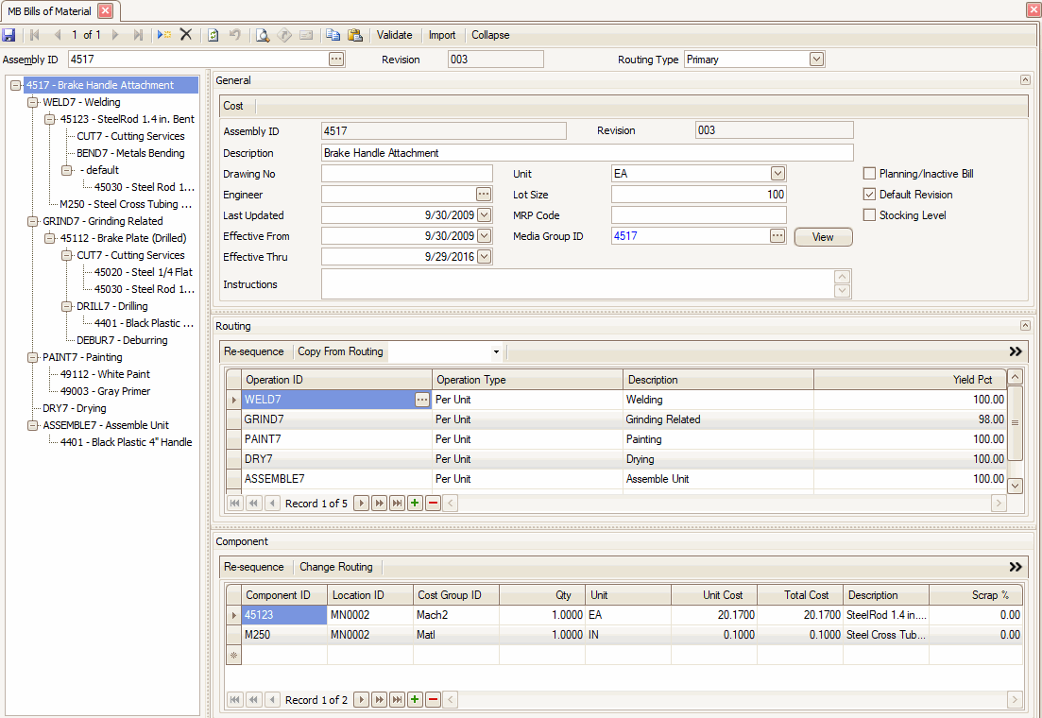This screenshot has width=1042, height=718.
Task: Switch to the Cost tab
Action: (233, 106)
